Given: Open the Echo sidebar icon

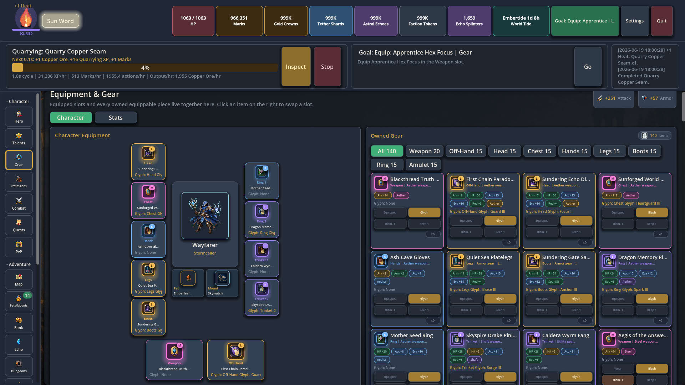Looking at the screenshot, I should click(x=19, y=345).
